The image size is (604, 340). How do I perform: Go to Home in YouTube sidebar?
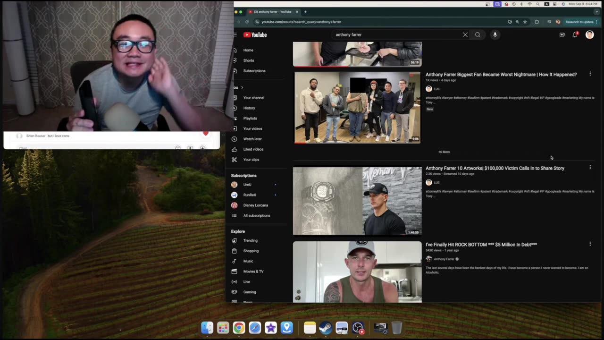click(248, 50)
